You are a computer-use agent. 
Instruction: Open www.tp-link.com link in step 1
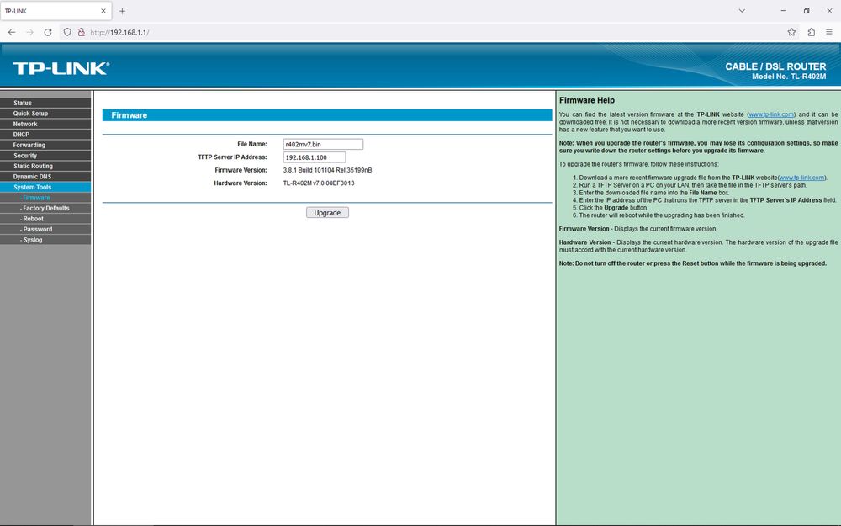tap(801, 177)
